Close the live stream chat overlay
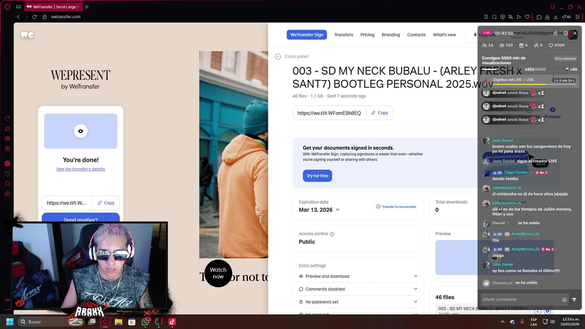Screen dimensions: 585x329 [x=575, y=33]
